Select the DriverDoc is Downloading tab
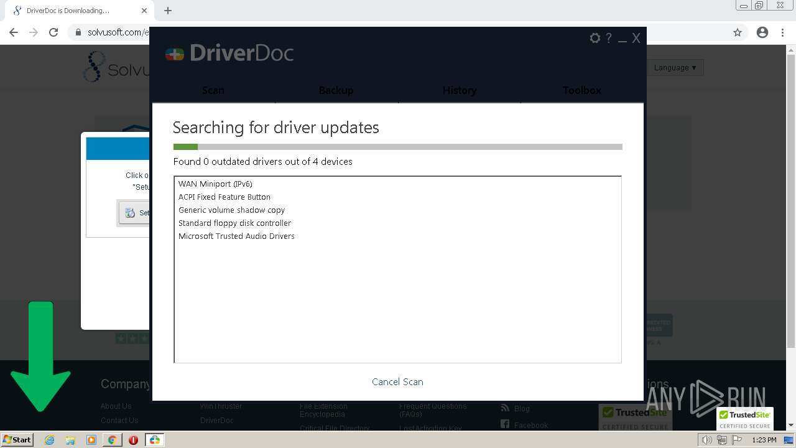796x448 pixels. coord(80,11)
